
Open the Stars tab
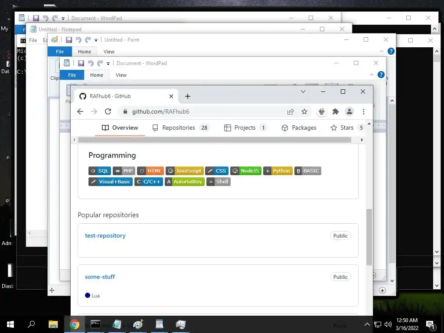coord(347,128)
